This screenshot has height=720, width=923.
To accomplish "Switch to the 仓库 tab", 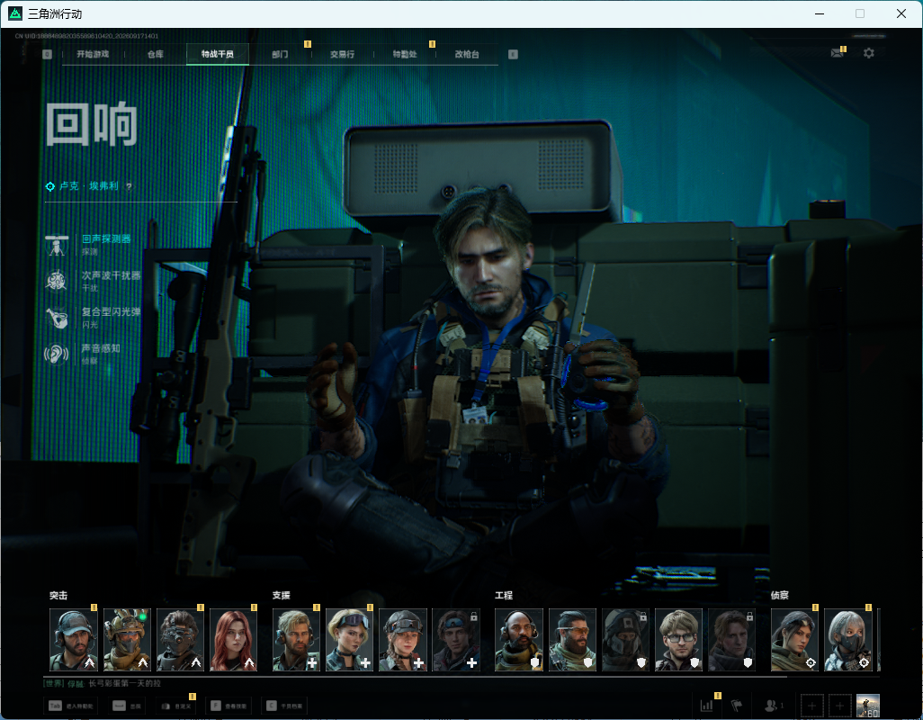I will (156, 54).
